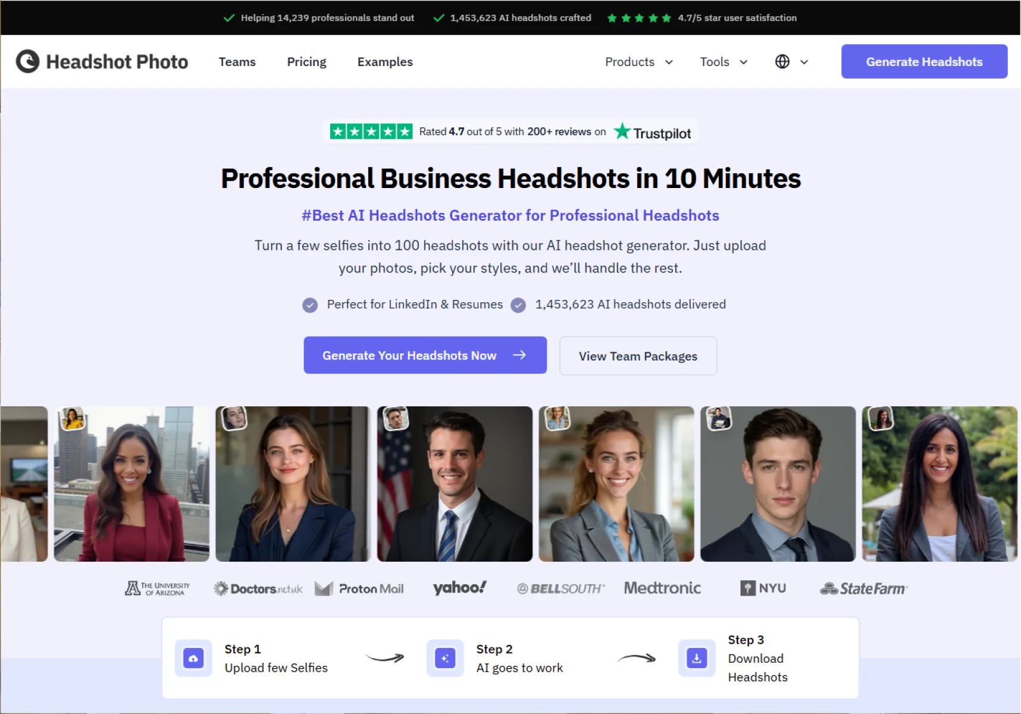The image size is (1021, 714).
Task: Expand the Products dropdown menu
Action: point(639,62)
